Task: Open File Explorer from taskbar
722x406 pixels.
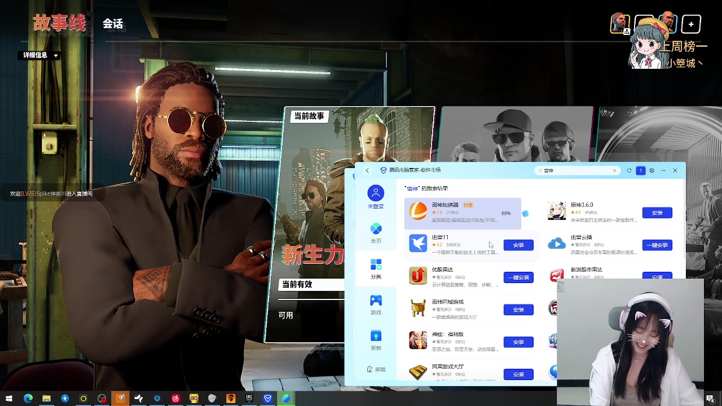Action: [x=46, y=399]
